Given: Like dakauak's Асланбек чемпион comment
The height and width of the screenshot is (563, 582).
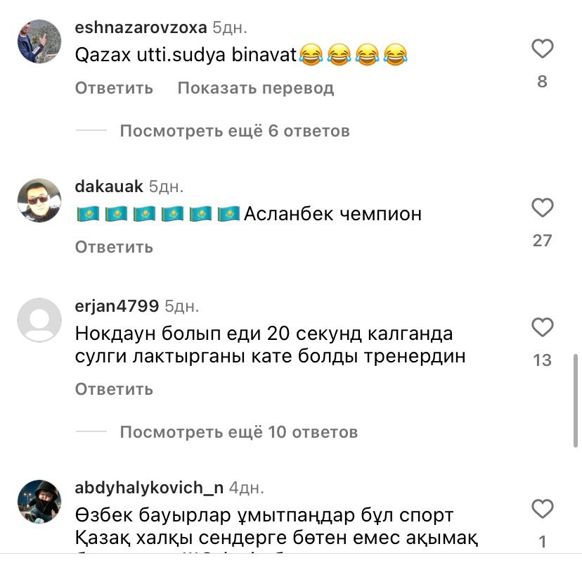Looking at the screenshot, I should [542, 208].
